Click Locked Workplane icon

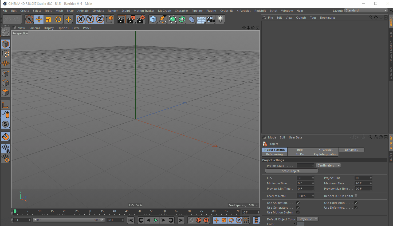point(5,148)
